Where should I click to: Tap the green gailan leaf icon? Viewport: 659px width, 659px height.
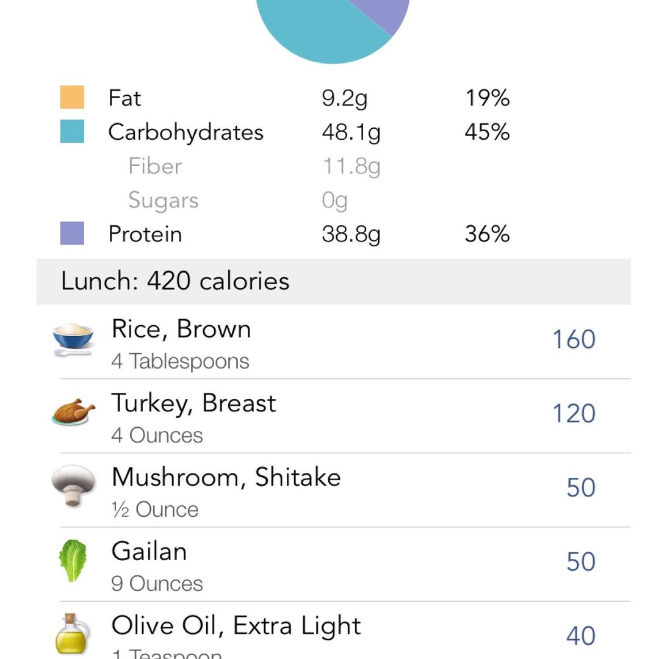pyautogui.click(x=73, y=560)
